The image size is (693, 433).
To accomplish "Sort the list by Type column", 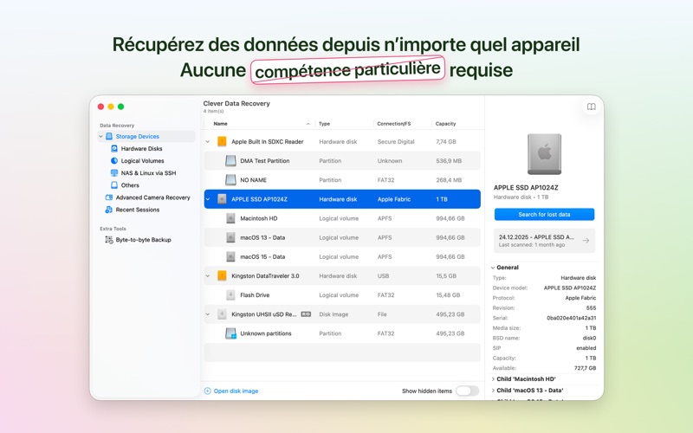I will coord(324,124).
